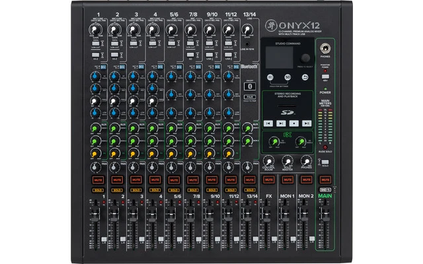This screenshot has width=423, height=264.
Task: Tap the Studio Command display screen
Action: click(x=279, y=57)
